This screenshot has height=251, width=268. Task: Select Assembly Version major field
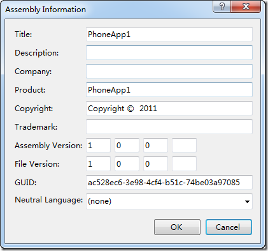(x=98, y=145)
